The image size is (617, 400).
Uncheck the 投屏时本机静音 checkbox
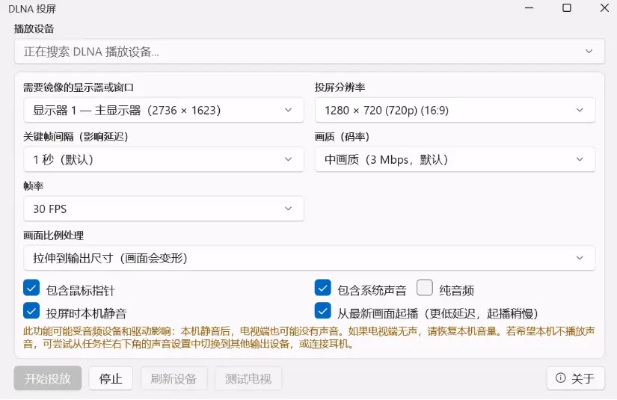pyautogui.click(x=31, y=311)
